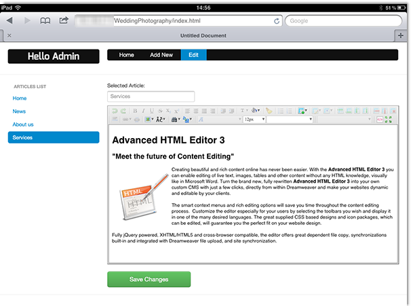
Task: Open the text color T dropdown
Action: click(x=243, y=110)
